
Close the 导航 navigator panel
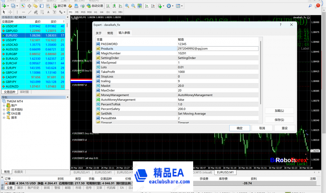(67, 97)
